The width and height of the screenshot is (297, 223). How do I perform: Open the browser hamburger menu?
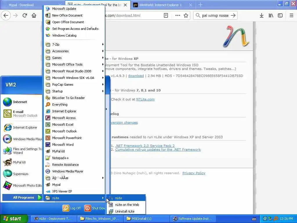[291, 16]
